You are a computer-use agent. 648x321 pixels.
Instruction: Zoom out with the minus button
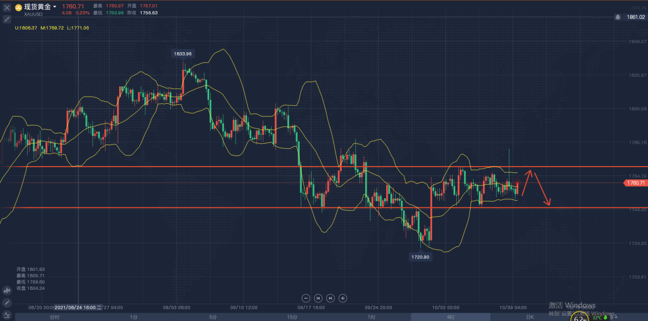[306, 298]
